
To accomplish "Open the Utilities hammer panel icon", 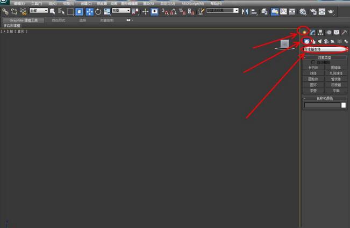I will click(x=344, y=33).
